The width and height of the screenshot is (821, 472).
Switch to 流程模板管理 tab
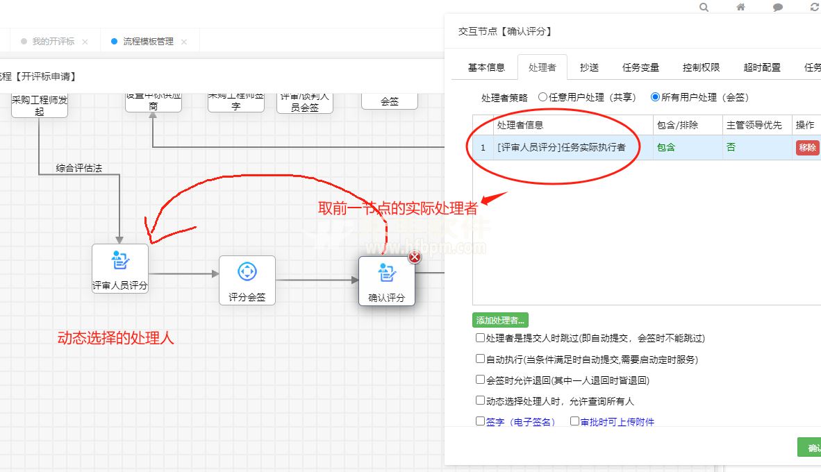(148, 42)
